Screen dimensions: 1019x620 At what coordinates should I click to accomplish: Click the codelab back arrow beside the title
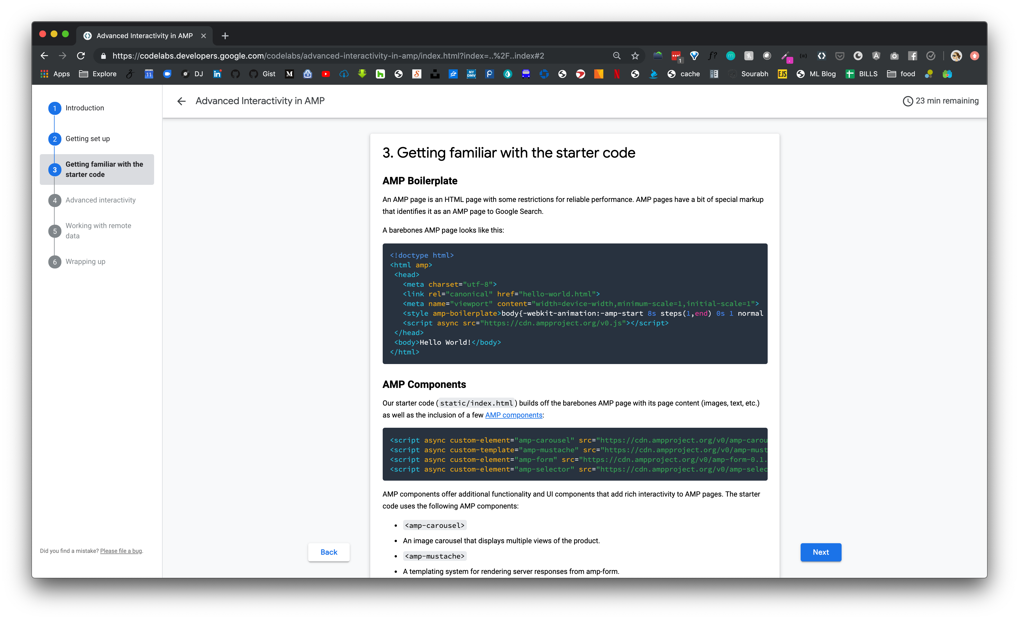(x=181, y=101)
